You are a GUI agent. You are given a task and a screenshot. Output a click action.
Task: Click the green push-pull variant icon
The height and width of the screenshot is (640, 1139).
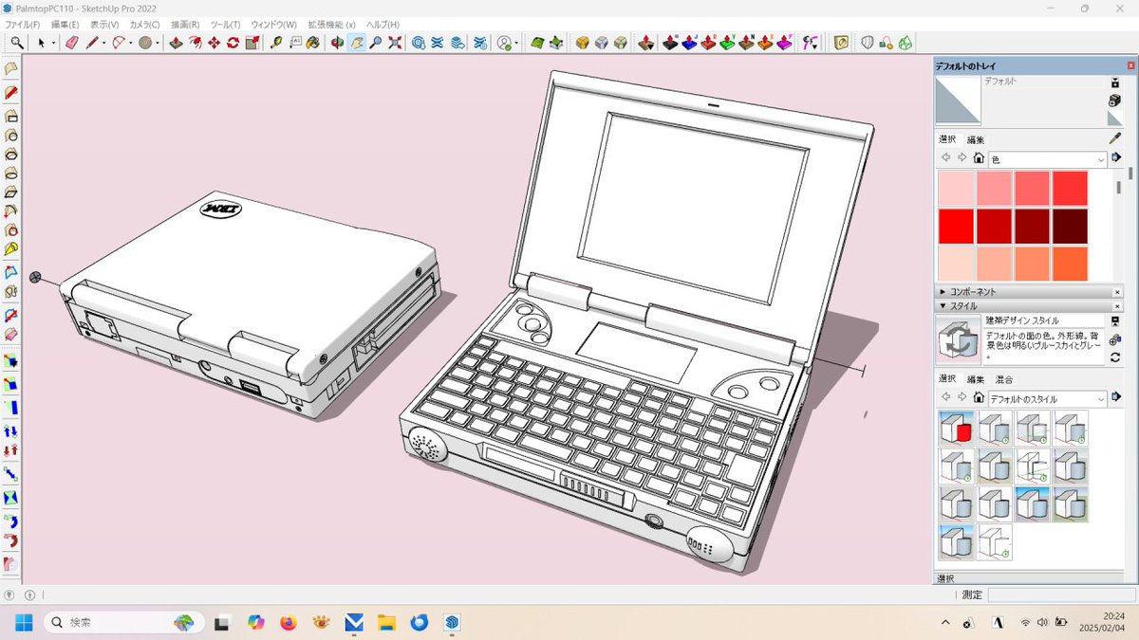(728, 43)
